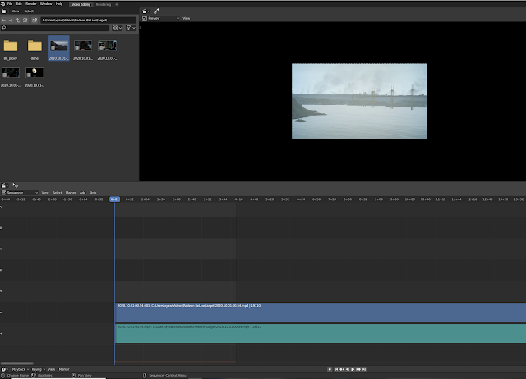The image size is (526, 379).
Task: Open file browser editor type dropdown
Action: coord(5,11)
